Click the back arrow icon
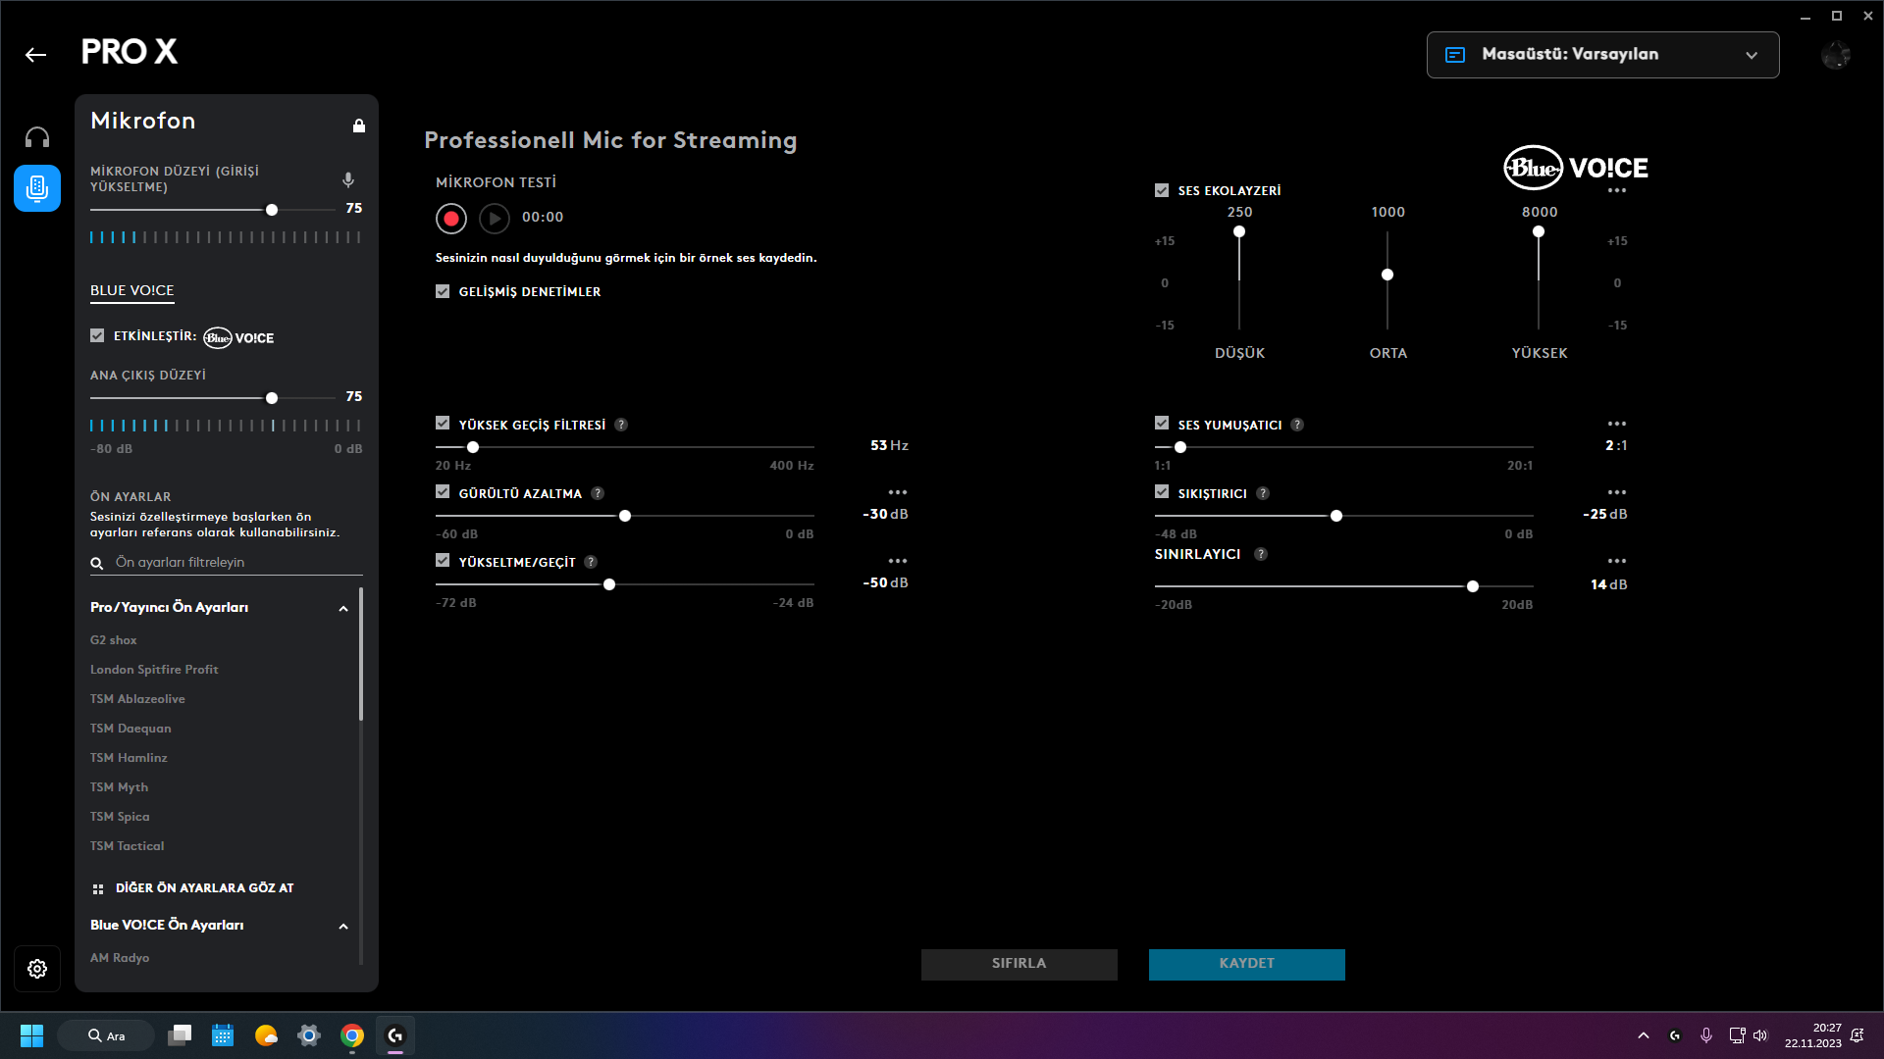The width and height of the screenshot is (1884, 1059). click(36, 55)
